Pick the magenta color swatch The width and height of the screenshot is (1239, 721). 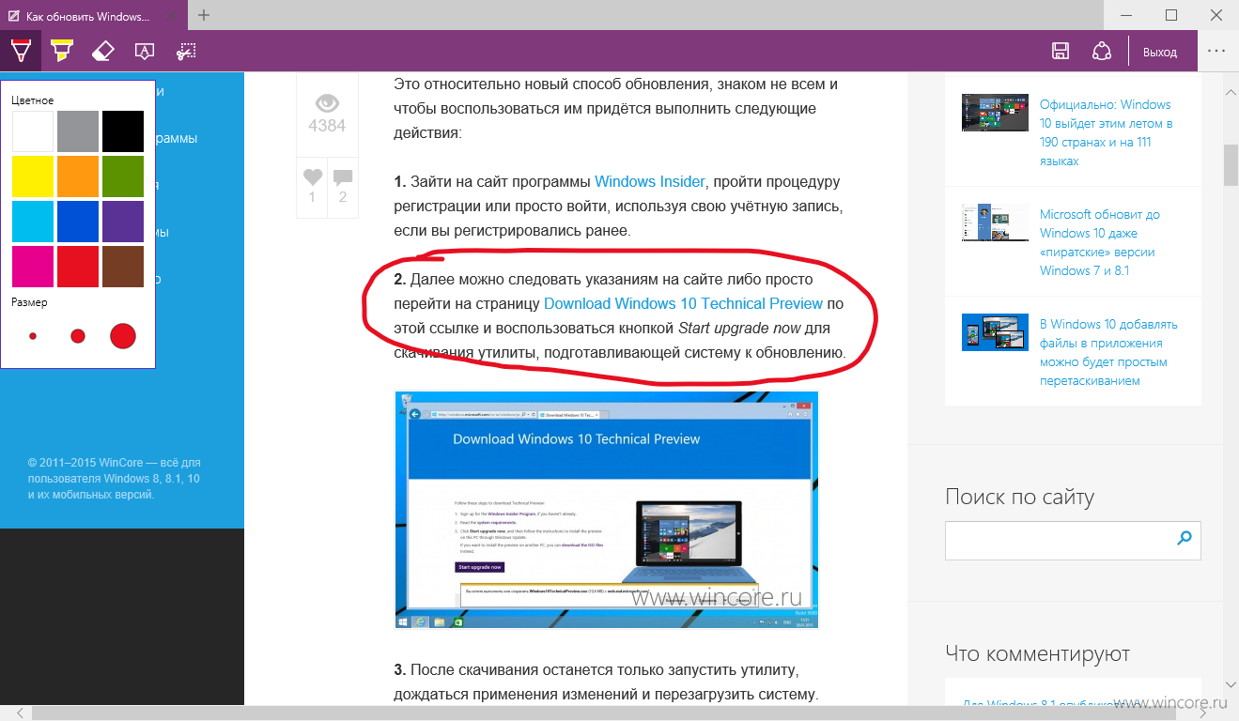click(x=33, y=267)
